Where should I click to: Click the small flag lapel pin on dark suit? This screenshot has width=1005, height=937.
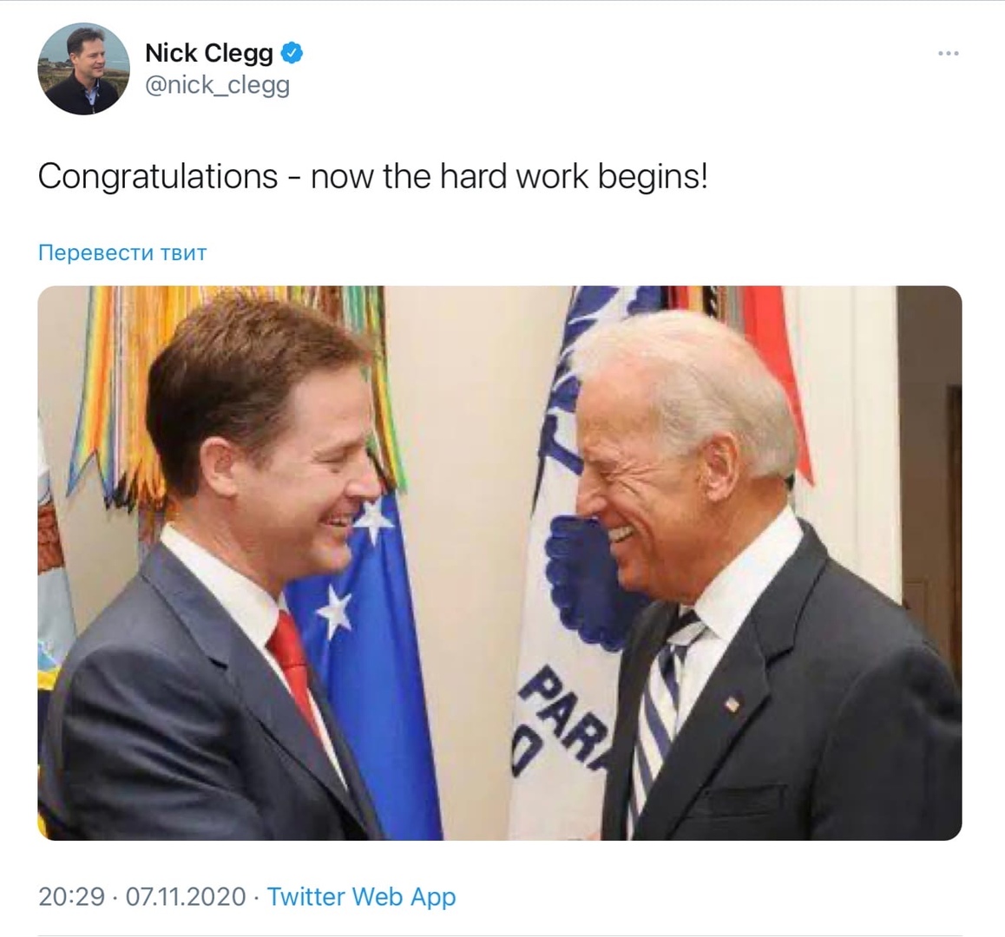click(732, 704)
